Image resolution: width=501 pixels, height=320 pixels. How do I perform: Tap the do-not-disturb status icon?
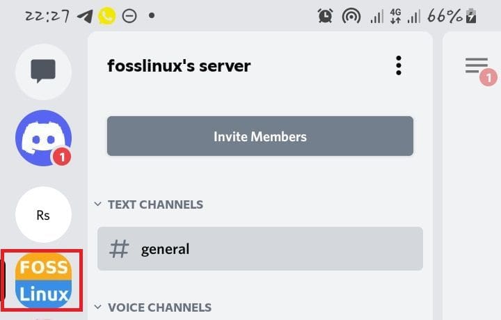pyautogui.click(x=129, y=16)
